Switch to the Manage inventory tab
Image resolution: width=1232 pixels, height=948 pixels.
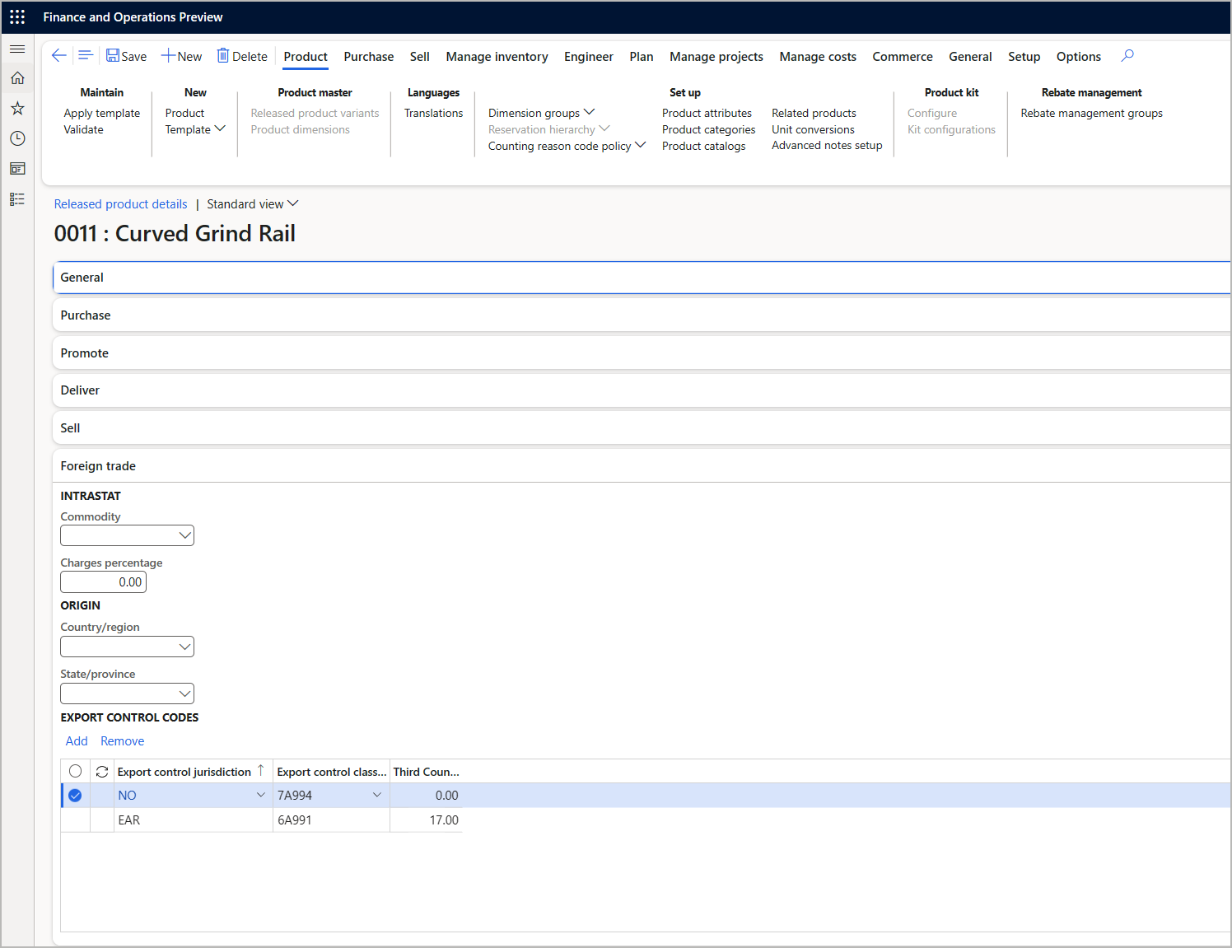(497, 56)
